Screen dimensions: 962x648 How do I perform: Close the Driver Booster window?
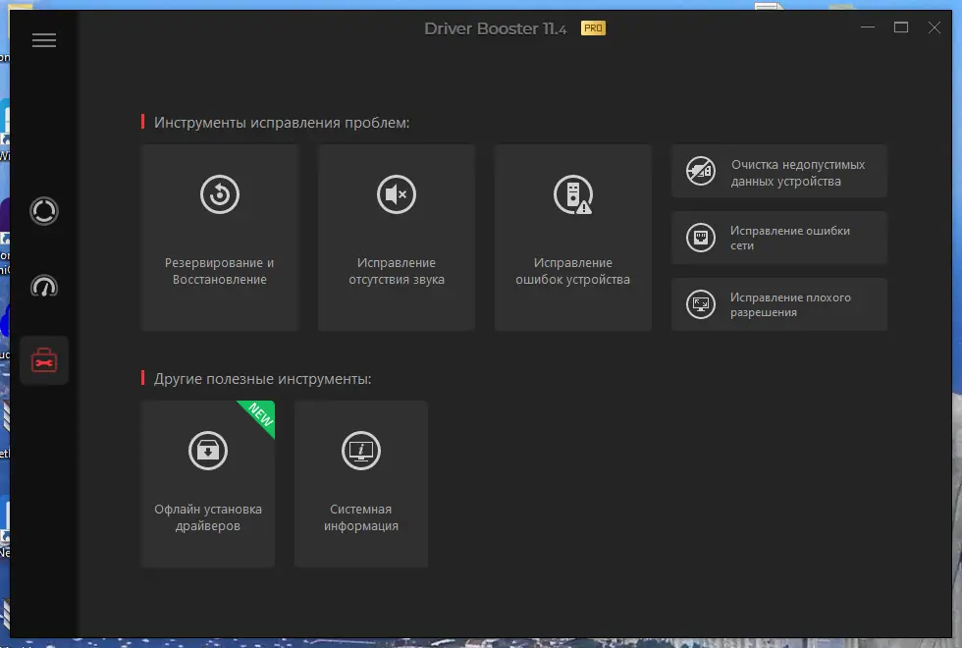(x=934, y=27)
